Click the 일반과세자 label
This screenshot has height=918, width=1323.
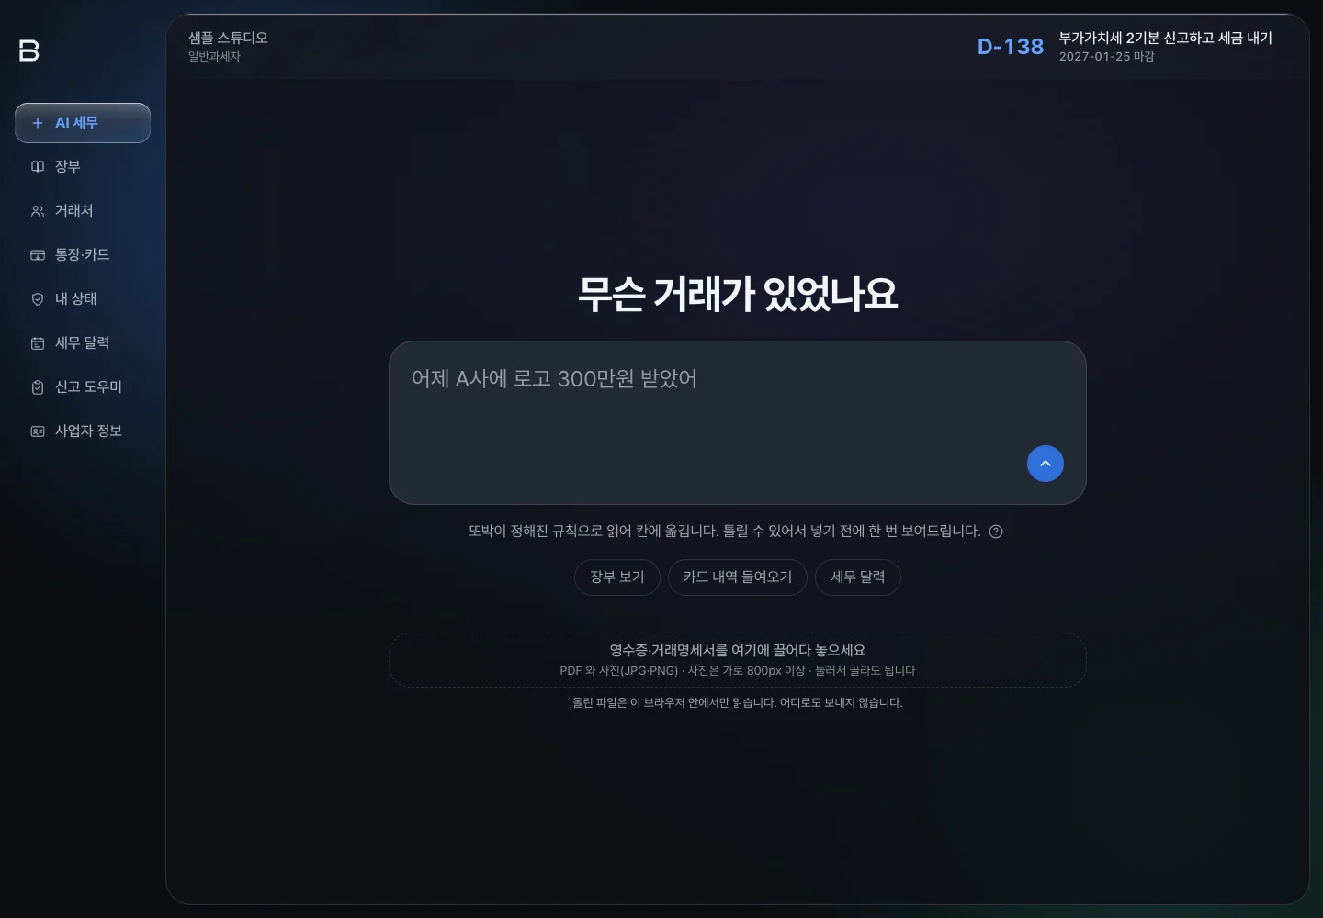click(x=214, y=57)
